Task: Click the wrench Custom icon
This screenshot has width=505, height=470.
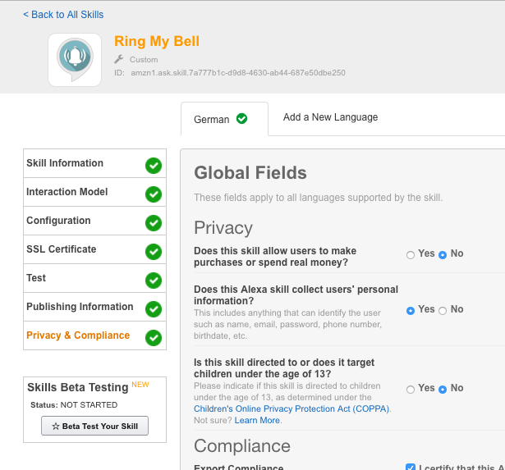Action: [x=118, y=60]
